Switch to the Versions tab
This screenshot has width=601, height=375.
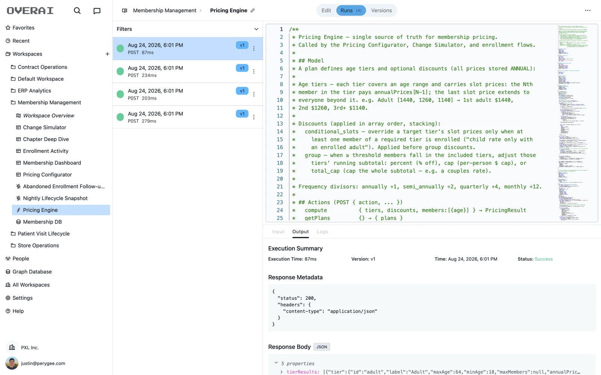pyautogui.click(x=381, y=10)
